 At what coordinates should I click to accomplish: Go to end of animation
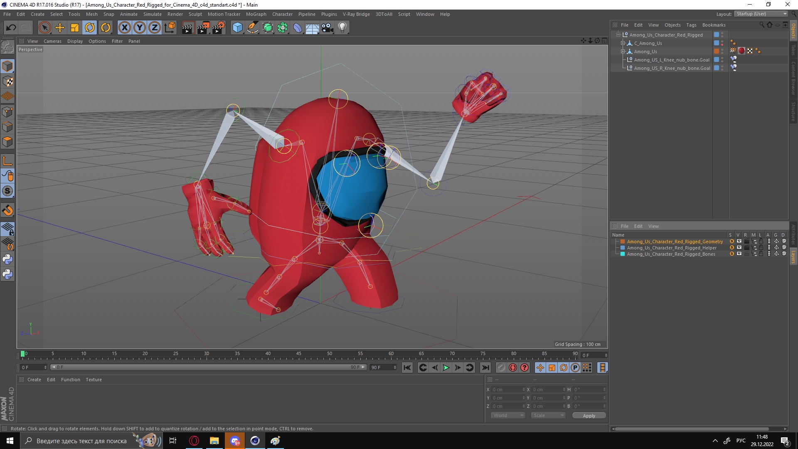[485, 368]
